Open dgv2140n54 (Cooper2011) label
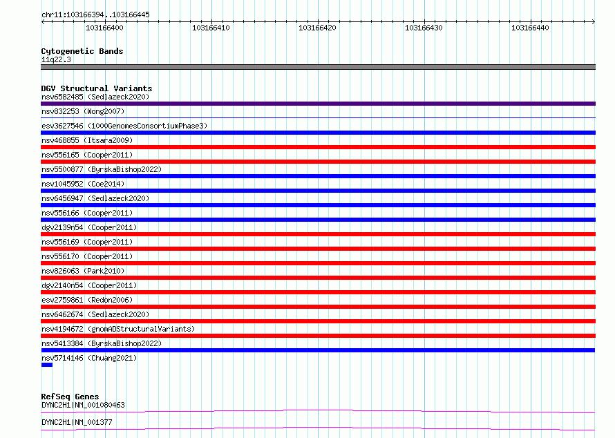 89,285
